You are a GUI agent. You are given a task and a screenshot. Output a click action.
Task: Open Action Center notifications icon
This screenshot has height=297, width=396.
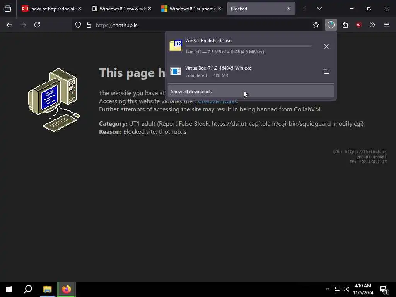click(384, 289)
